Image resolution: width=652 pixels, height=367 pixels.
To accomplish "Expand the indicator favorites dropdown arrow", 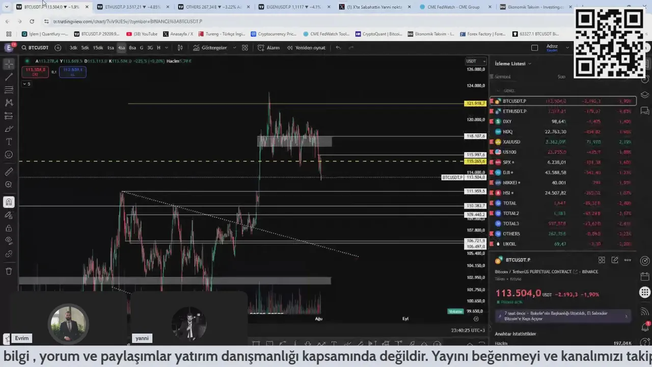I will [x=234, y=47].
